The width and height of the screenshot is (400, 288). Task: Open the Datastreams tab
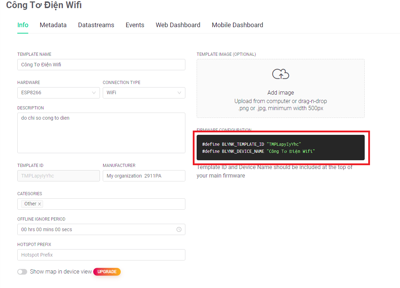click(x=96, y=25)
